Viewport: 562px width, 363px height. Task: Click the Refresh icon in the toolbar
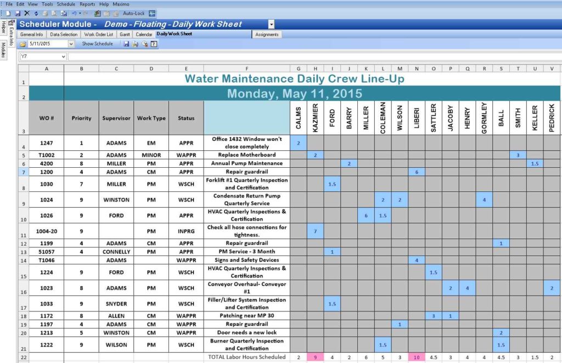[36, 13]
